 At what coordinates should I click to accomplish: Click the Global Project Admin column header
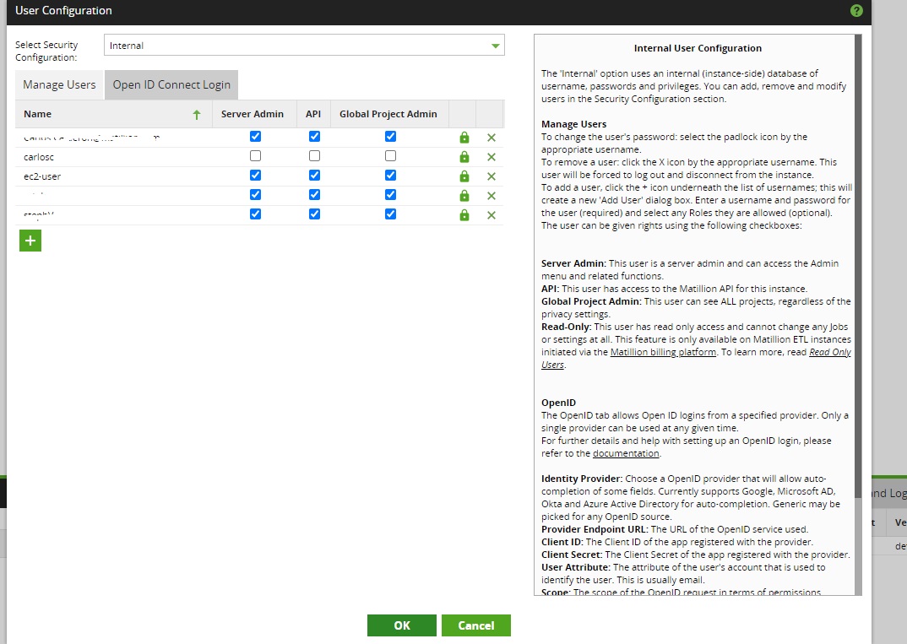388,114
